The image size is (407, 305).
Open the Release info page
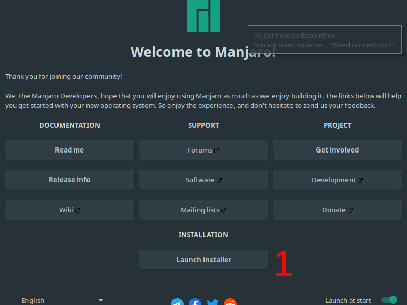click(x=70, y=180)
